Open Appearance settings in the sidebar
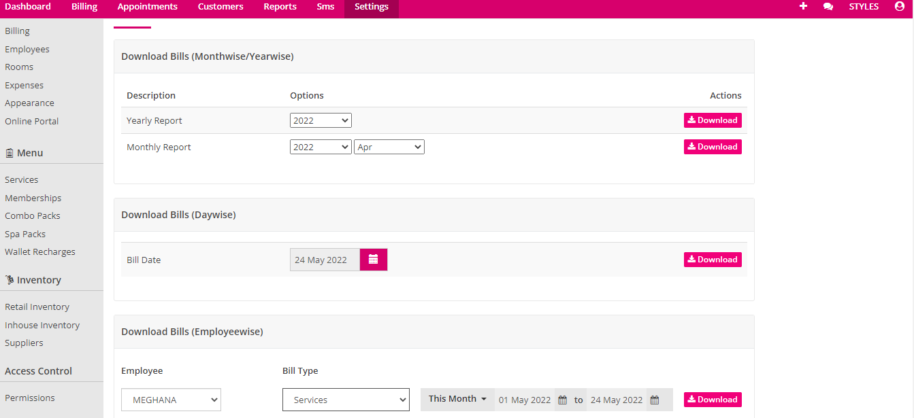Image resolution: width=914 pixels, height=418 pixels. pyautogui.click(x=30, y=103)
